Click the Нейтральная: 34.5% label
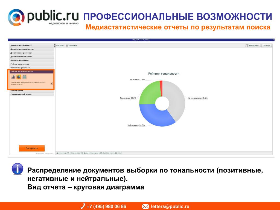The image size is (280, 210). (136, 125)
